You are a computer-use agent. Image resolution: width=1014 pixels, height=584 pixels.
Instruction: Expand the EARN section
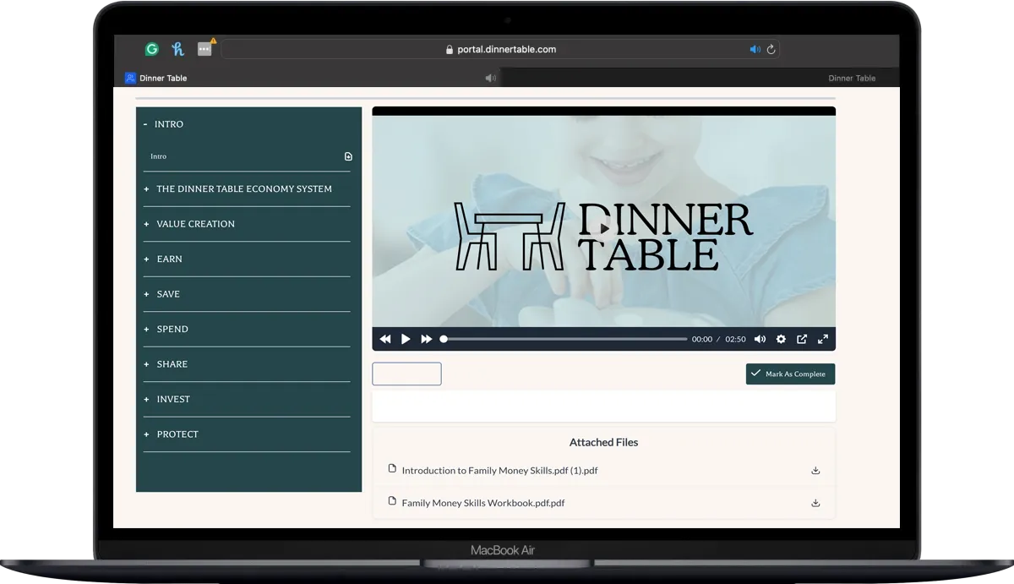[x=247, y=259]
